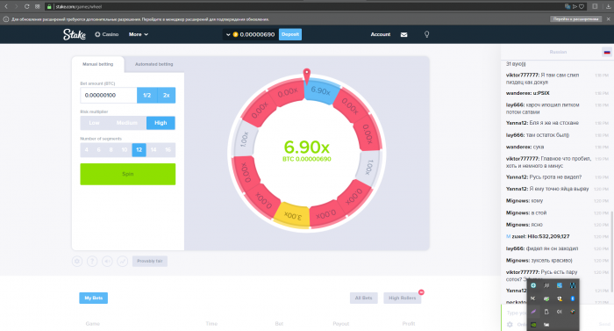Show the All Bets tab

(363, 298)
